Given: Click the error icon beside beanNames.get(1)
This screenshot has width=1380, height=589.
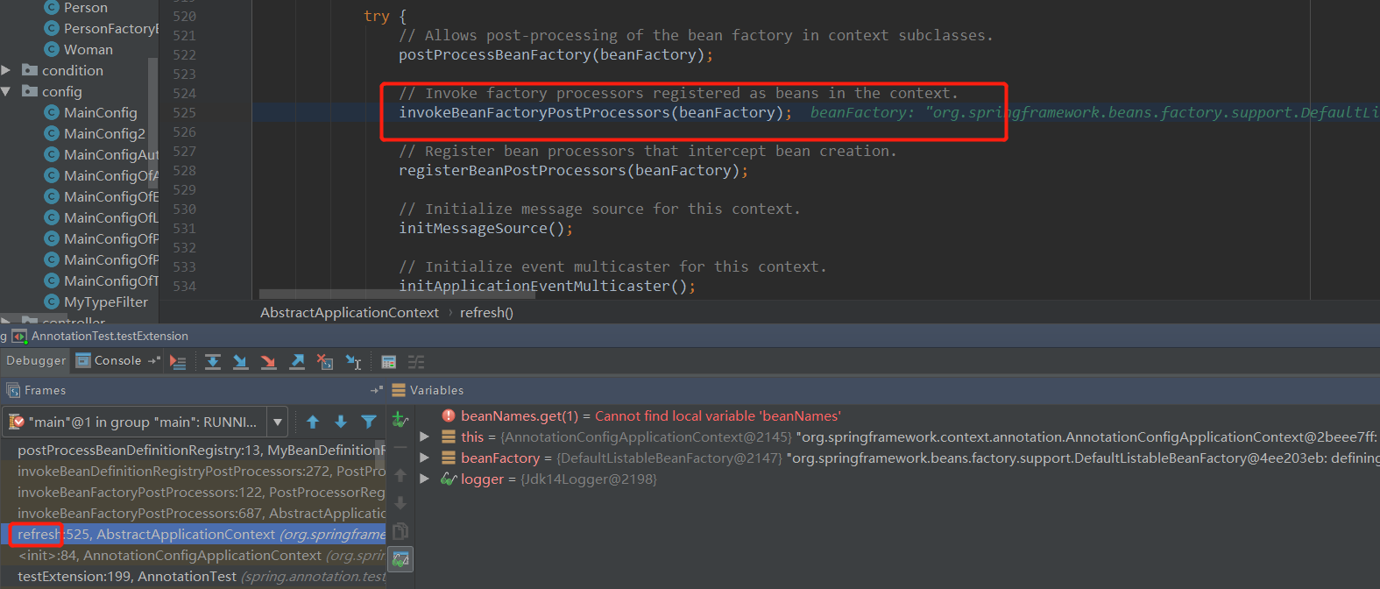Looking at the screenshot, I should coord(449,415).
